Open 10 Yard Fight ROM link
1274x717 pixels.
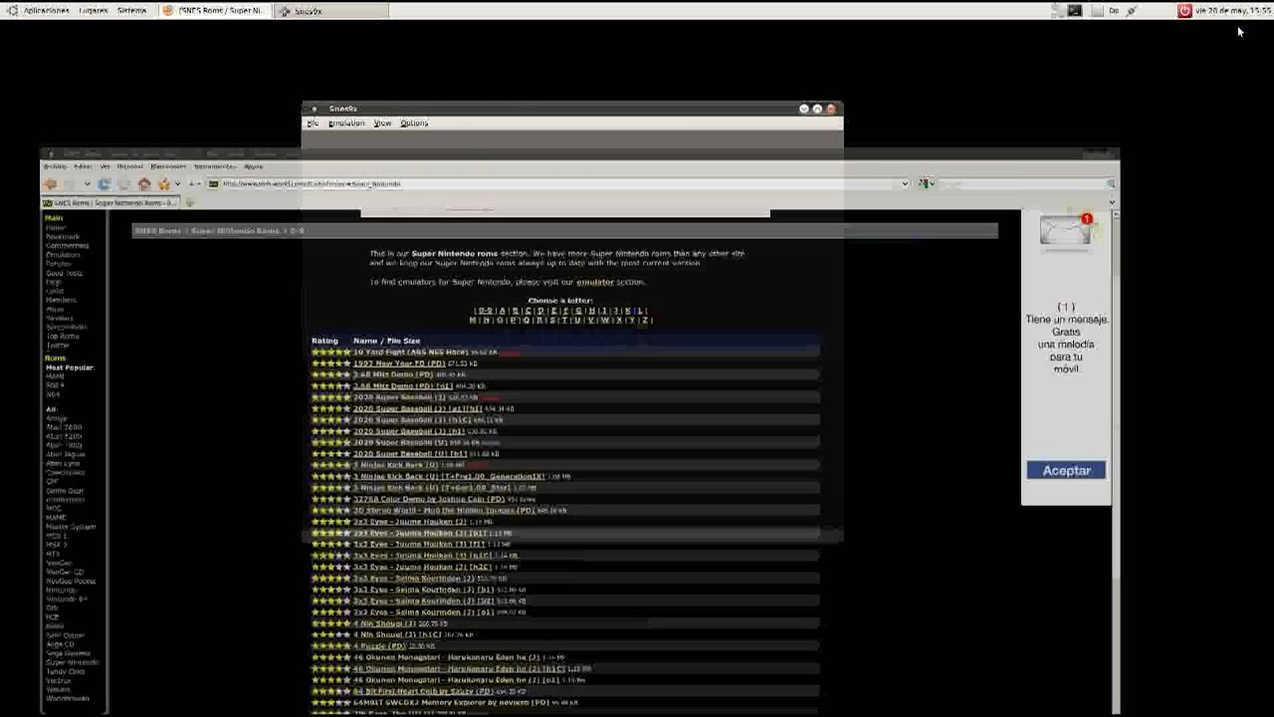click(410, 352)
